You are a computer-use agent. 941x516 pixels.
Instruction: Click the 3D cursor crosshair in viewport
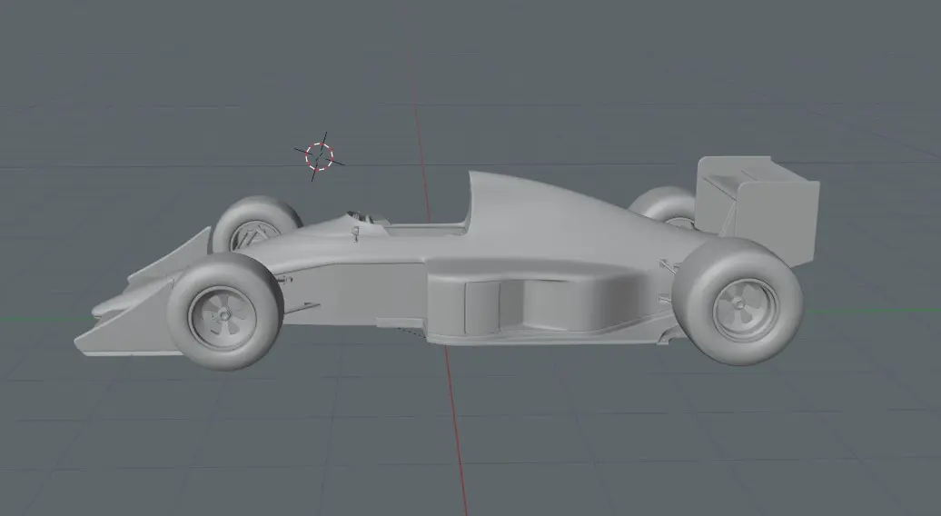(x=320, y=156)
